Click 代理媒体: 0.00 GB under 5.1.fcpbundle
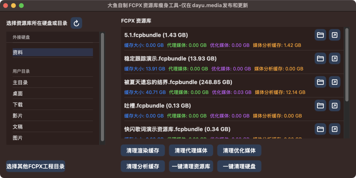The height and width of the screenshot is (178, 356). coord(187,45)
